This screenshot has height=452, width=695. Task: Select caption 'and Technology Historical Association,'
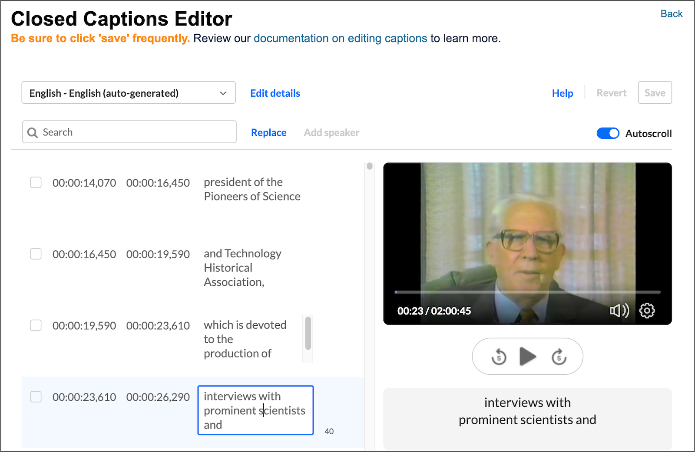(x=242, y=268)
